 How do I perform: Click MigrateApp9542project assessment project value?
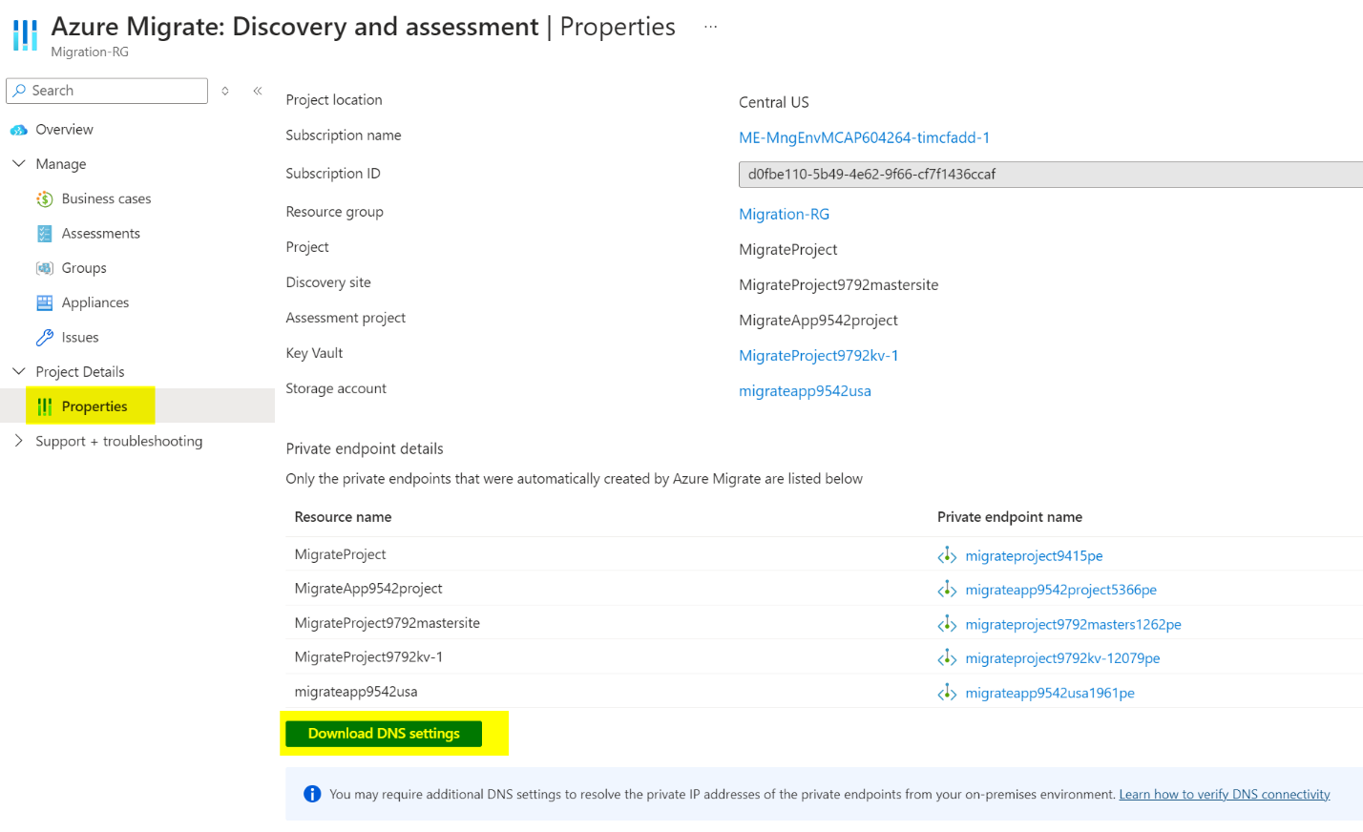(x=818, y=321)
